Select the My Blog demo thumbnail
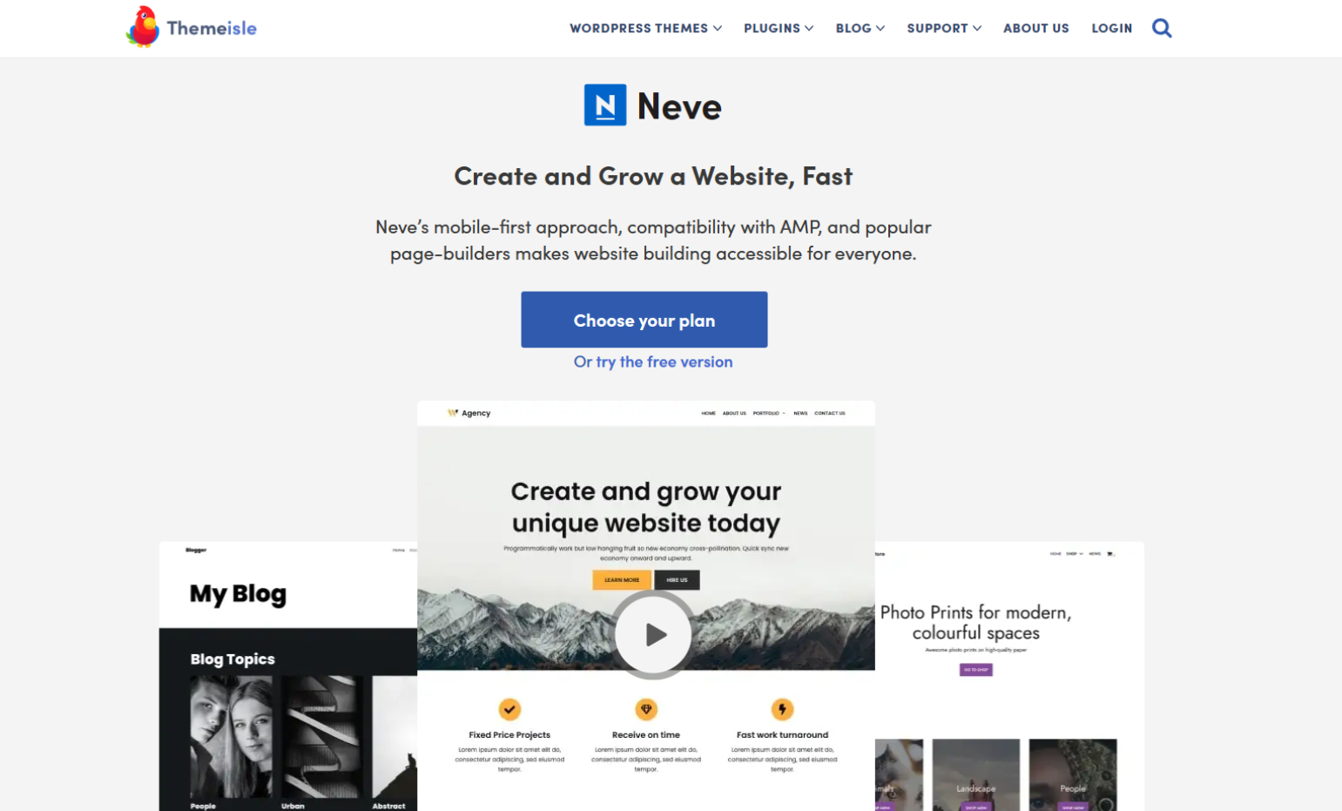 coord(288,676)
